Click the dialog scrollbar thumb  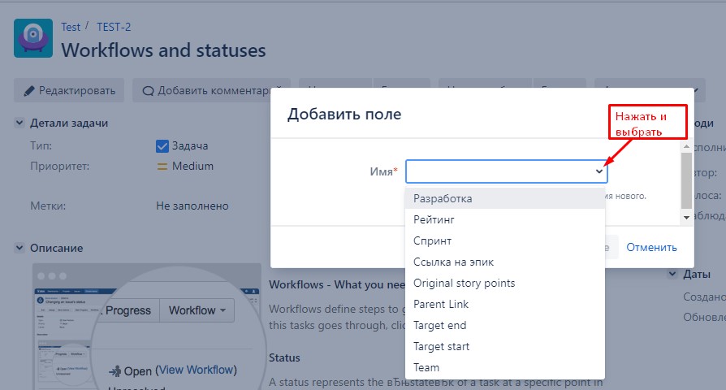click(687, 180)
